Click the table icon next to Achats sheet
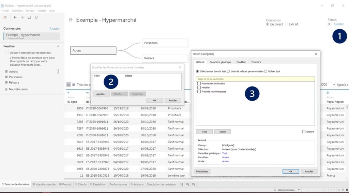 point(6,71)
